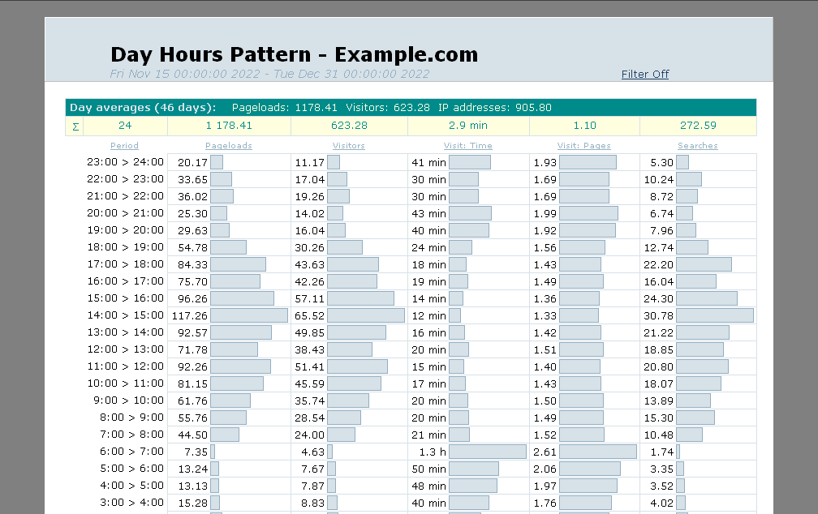Sort by the Pageloads column header
The width and height of the screenshot is (818, 514).
(x=228, y=146)
